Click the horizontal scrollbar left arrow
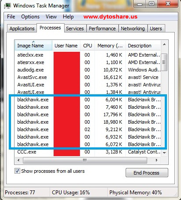The image size is (181, 200). [x=18, y=160]
